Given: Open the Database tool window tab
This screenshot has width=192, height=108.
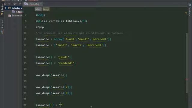Looking at the screenshot, I should pos(190,10).
